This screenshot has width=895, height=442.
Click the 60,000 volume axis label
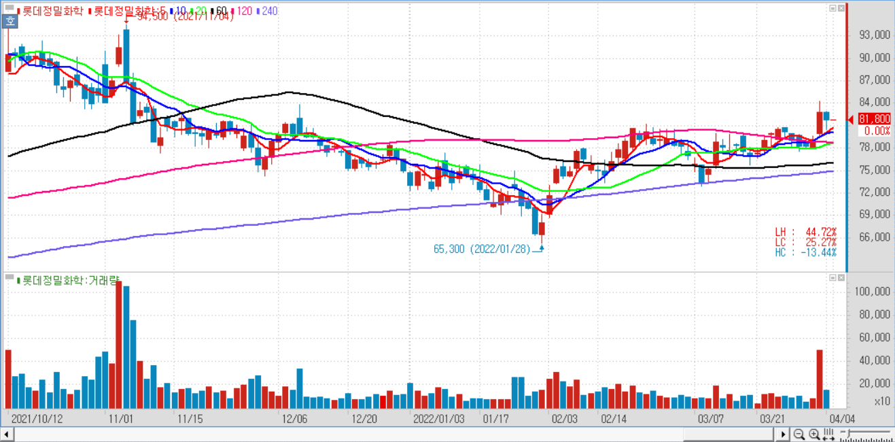coord(874,337)
